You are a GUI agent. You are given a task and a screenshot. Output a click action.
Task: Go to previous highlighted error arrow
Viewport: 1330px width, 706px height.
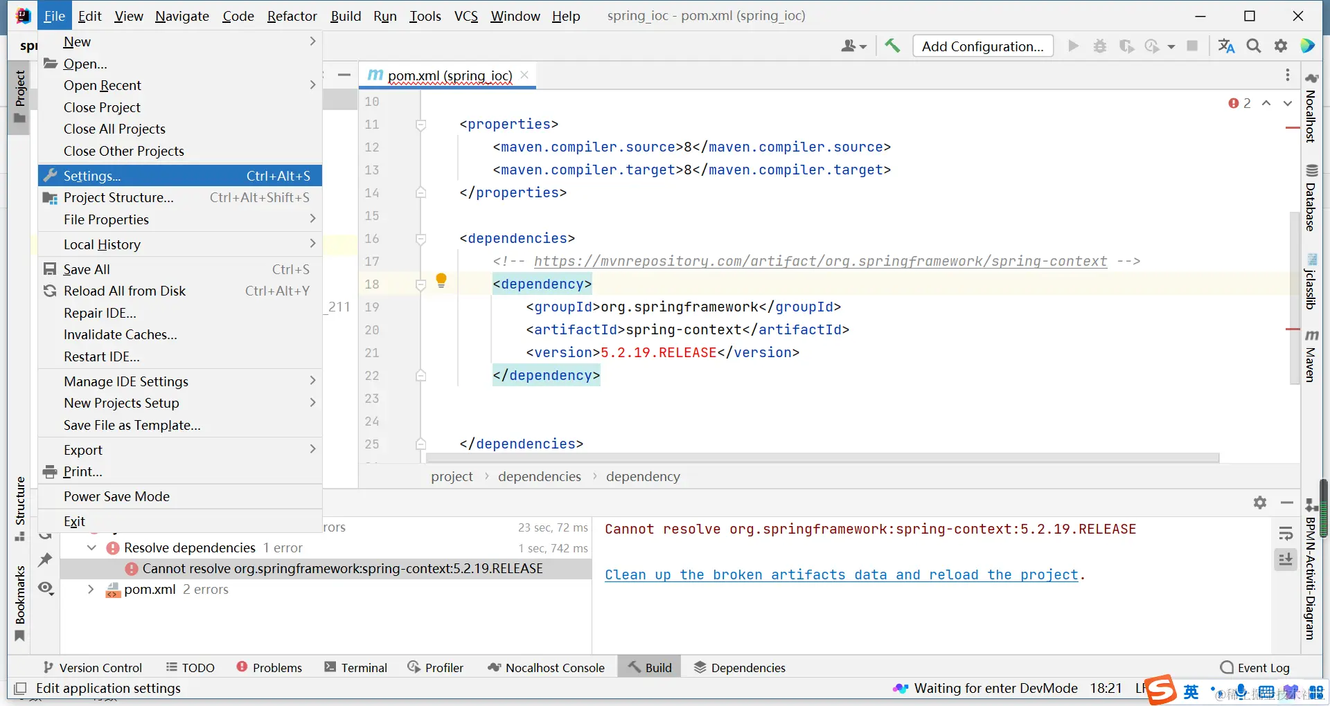[x=1266, y=103]
